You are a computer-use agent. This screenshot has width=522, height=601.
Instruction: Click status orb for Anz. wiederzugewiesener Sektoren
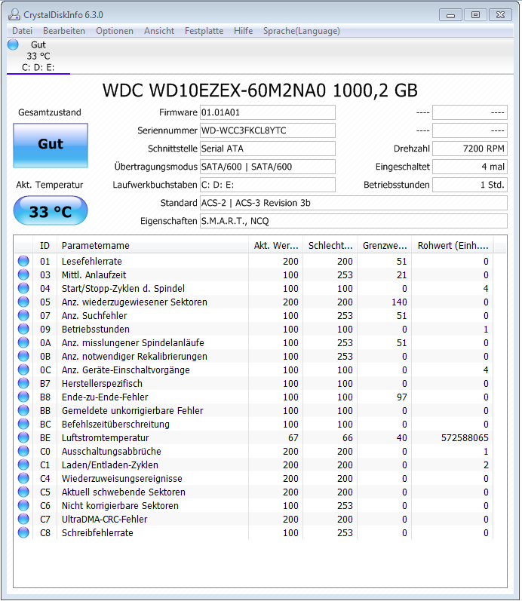(23, 302)
